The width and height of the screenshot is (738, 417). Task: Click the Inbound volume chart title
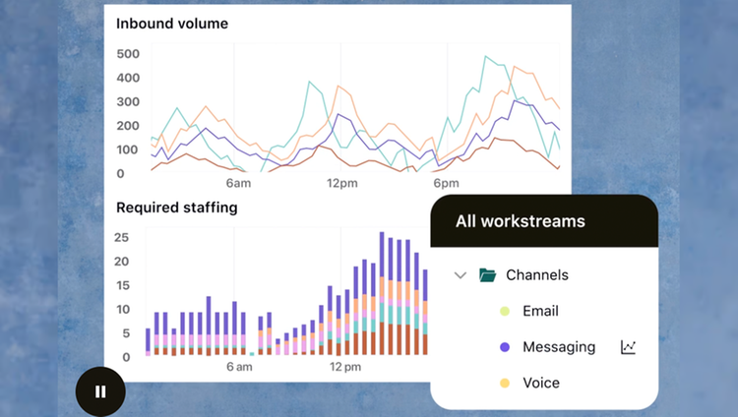172,24
